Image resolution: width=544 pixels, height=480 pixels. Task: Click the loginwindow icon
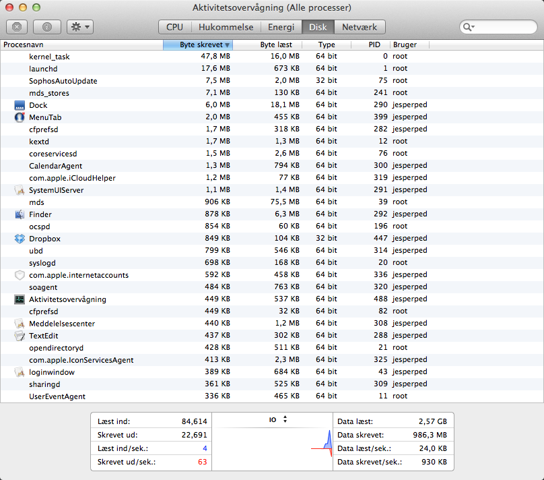pyautogui.click(x=20, y=372)
